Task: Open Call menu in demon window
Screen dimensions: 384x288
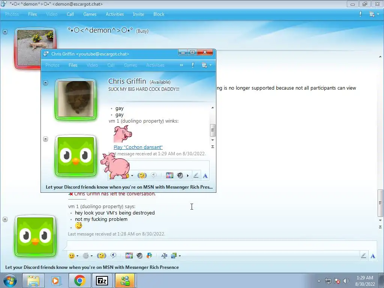Action: coord(70,14)
